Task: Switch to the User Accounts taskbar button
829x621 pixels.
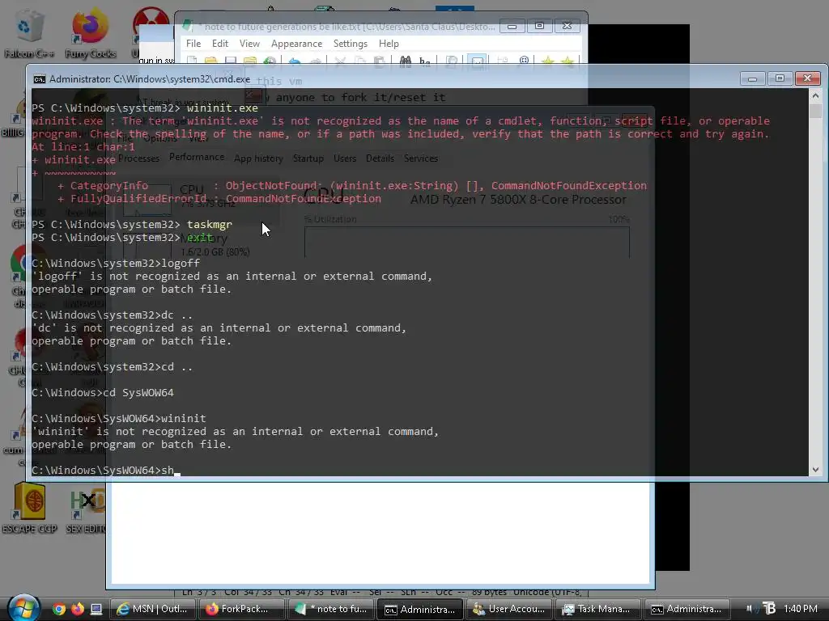Action: [x=509, y=609]
